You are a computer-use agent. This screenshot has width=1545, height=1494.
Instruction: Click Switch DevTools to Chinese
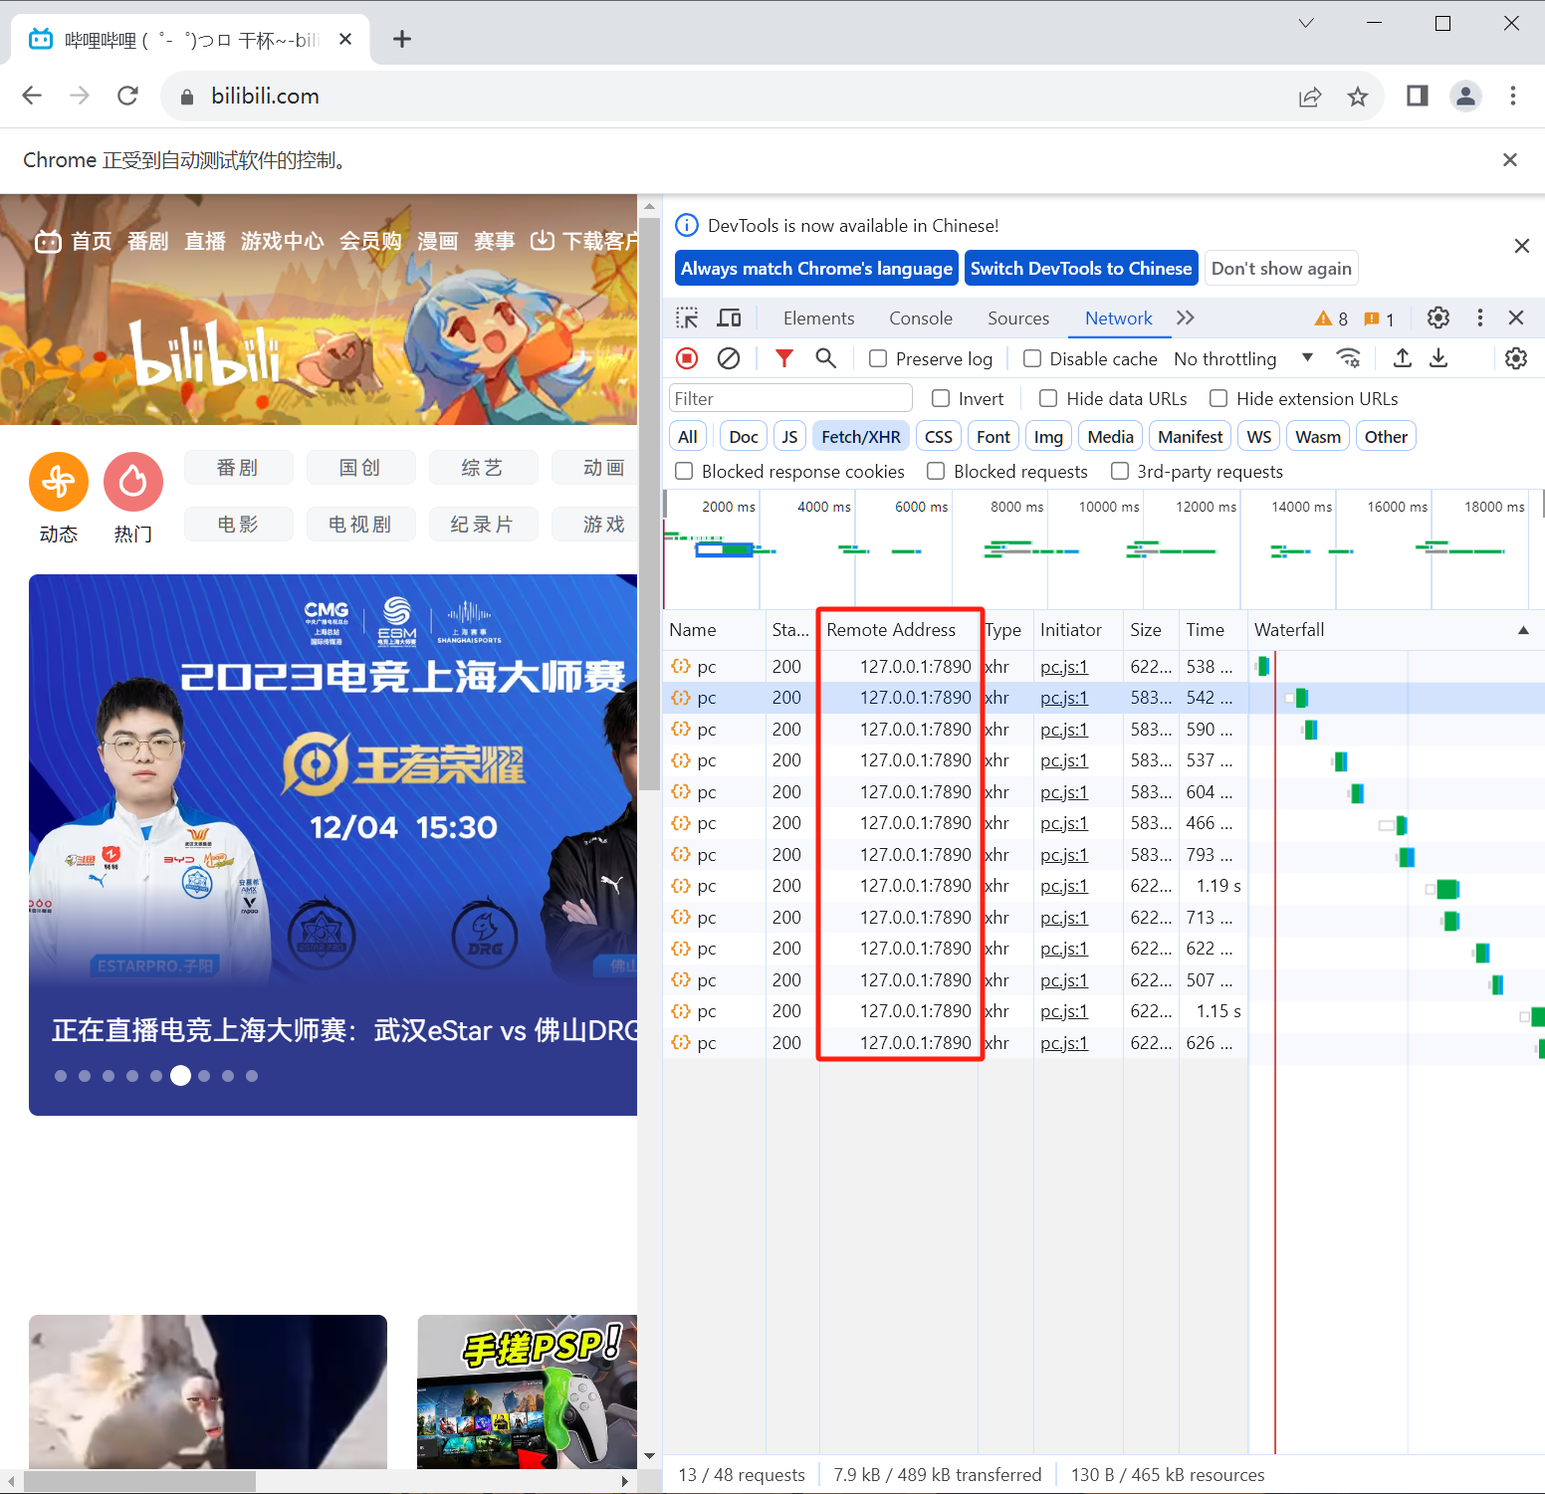pyautogui.click(x=1081, y=268)
